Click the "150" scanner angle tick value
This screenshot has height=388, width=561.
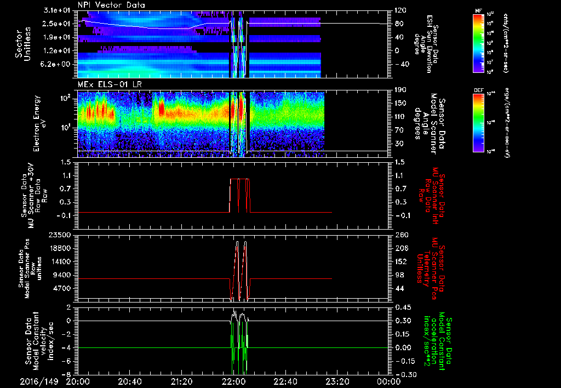click(x=400, y=104)
